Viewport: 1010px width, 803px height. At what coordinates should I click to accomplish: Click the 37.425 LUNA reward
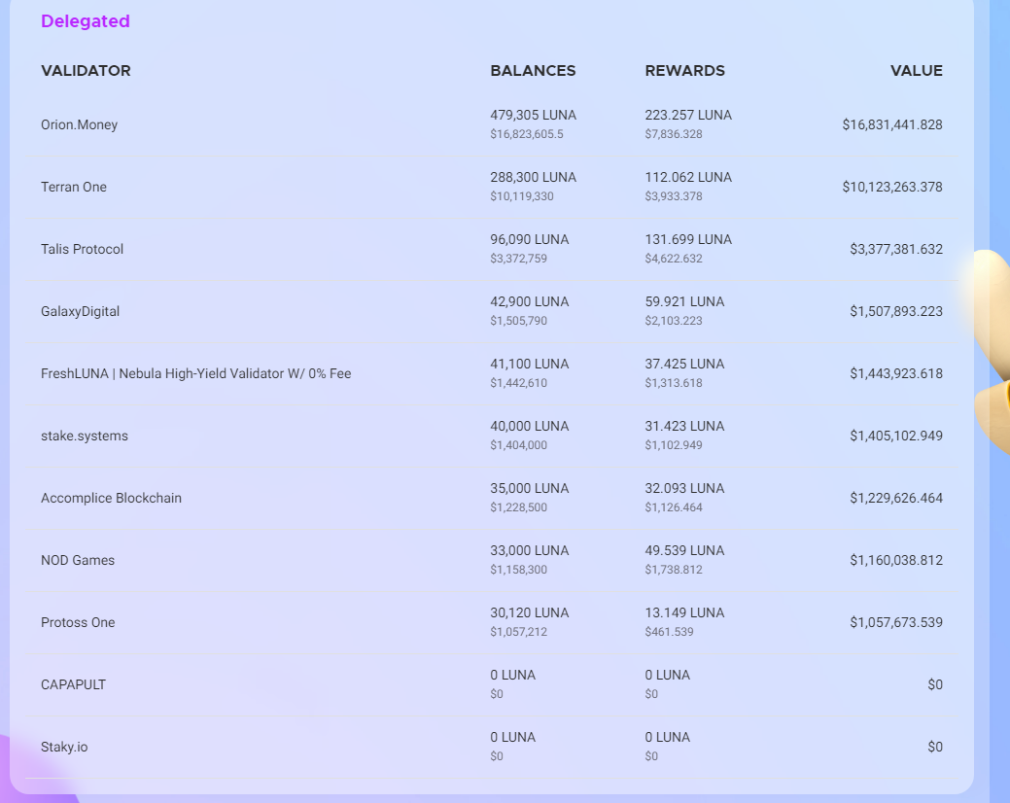684,364
